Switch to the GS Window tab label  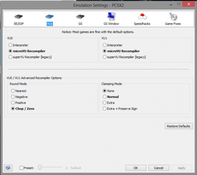(111, 24)
